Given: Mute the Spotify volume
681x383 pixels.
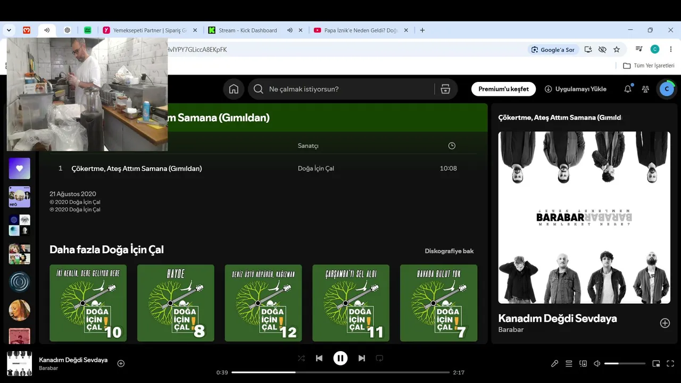Looking at the screenshot, I should pyautogui.click(x=597, y=363).
